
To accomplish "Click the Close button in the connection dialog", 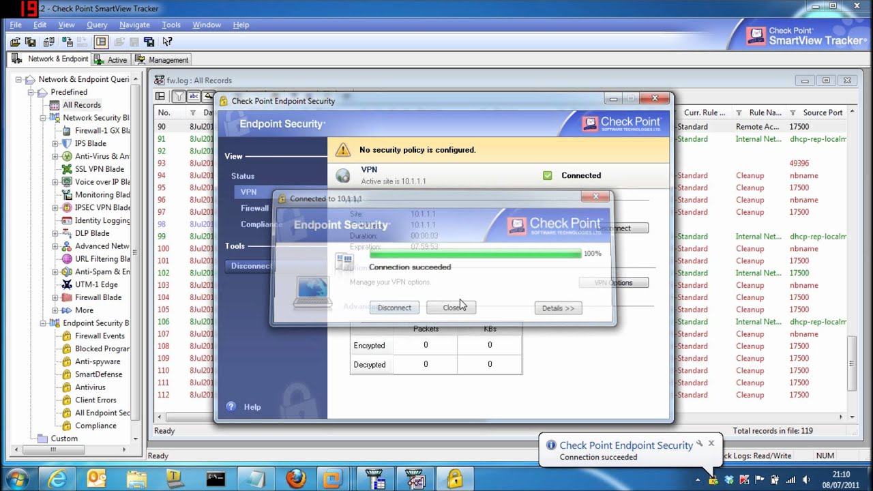I will [x=451, y=308].
